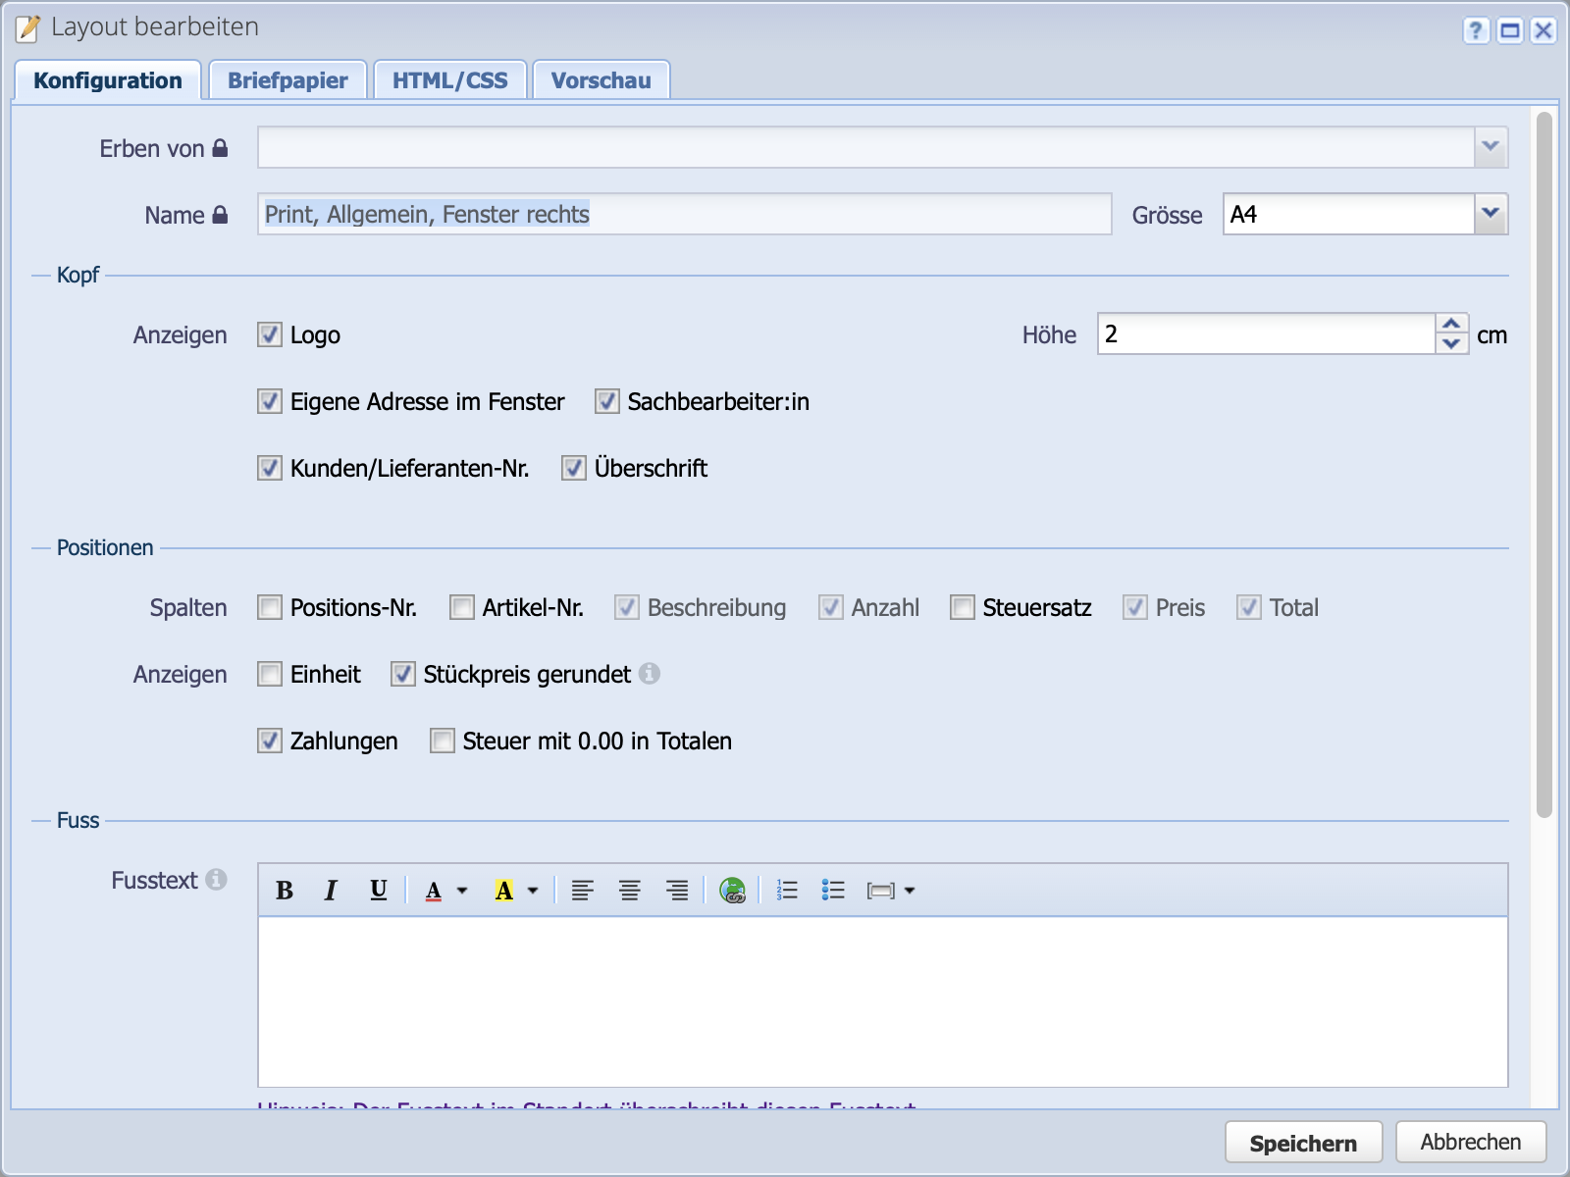The height and width of the screenshot is (1177, 1570).
Task: Apply italic formatting in footer editor
Action: 331,891
